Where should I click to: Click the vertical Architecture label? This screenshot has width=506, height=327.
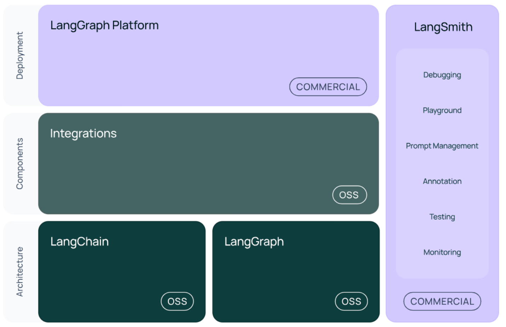pos(20,272)
